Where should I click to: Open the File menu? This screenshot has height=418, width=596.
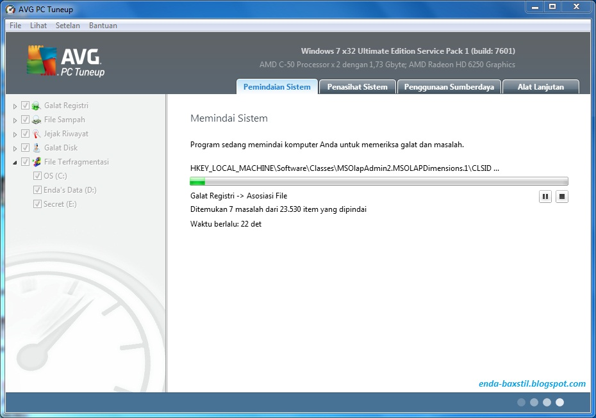(x=15, y=26)
